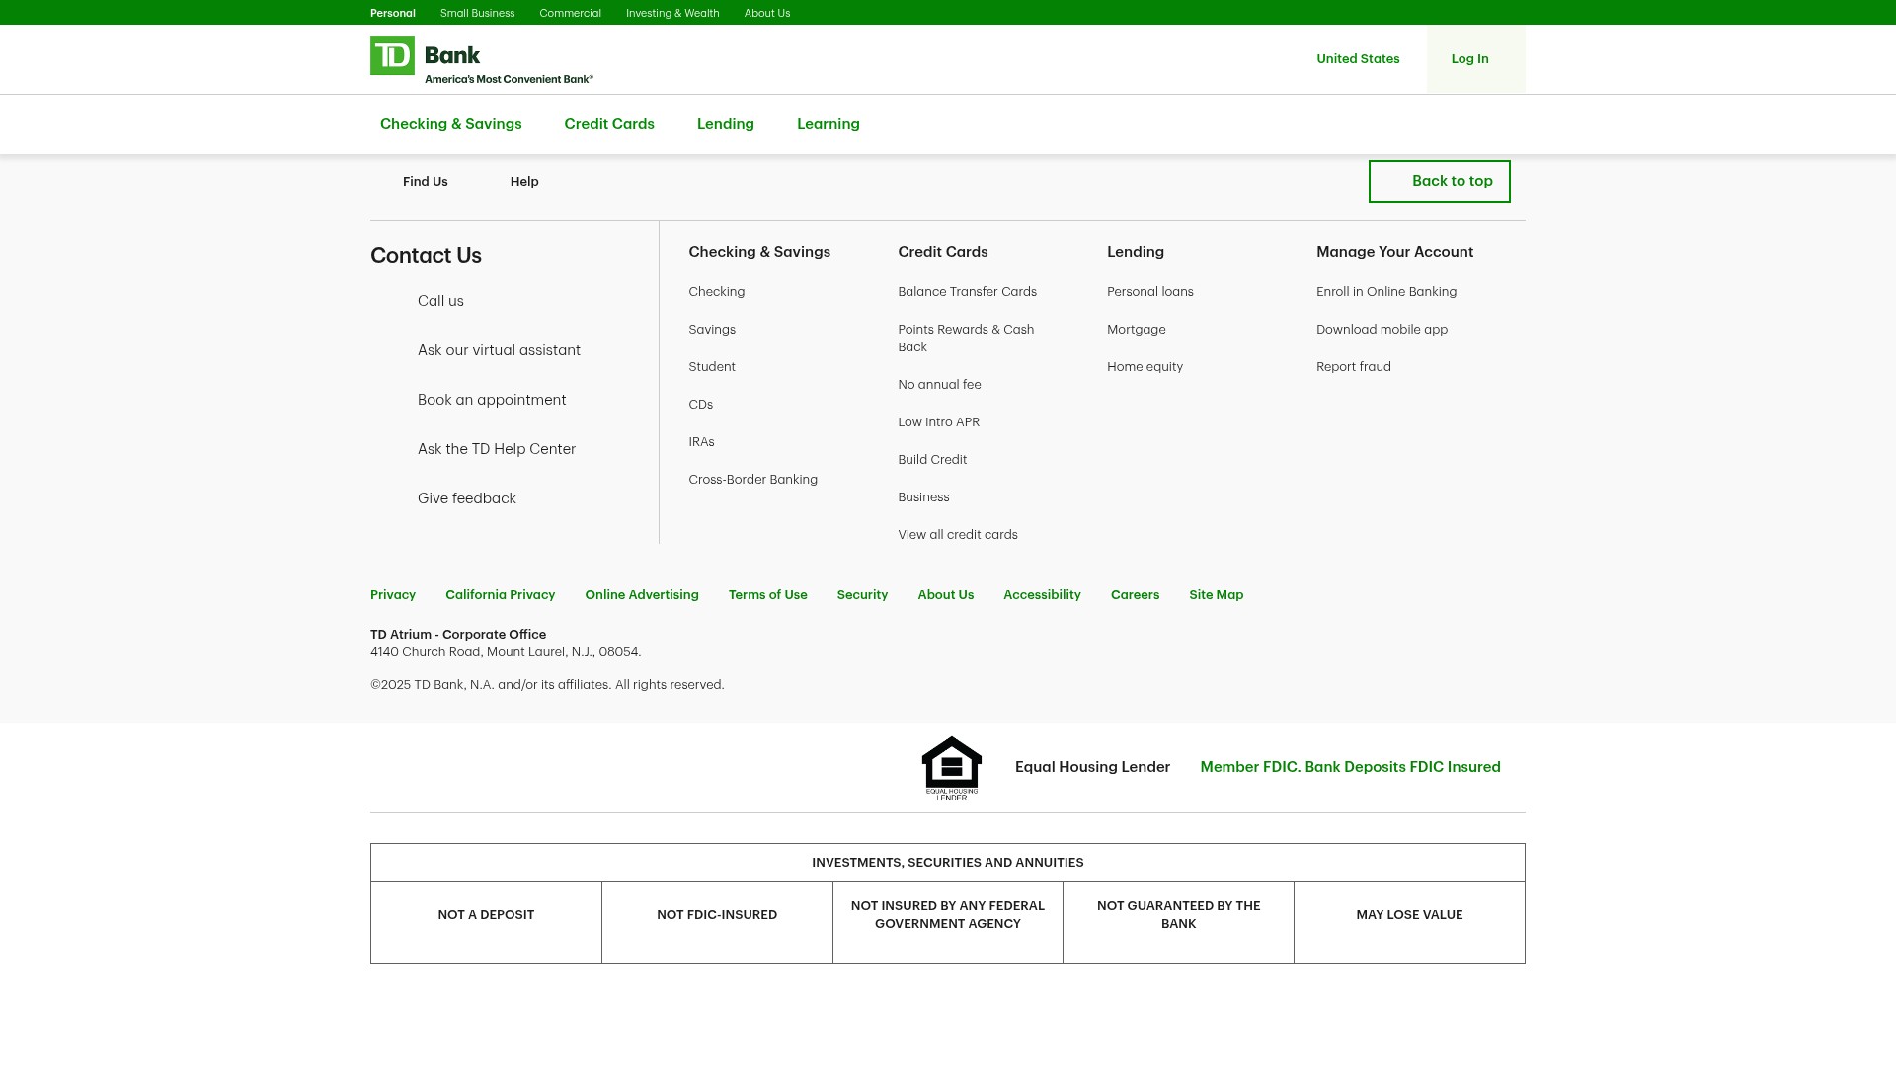Screen dimensions: 1896x1066
Task: Click the NOT A DEPOSIT cell
Action: click(486, 923)
